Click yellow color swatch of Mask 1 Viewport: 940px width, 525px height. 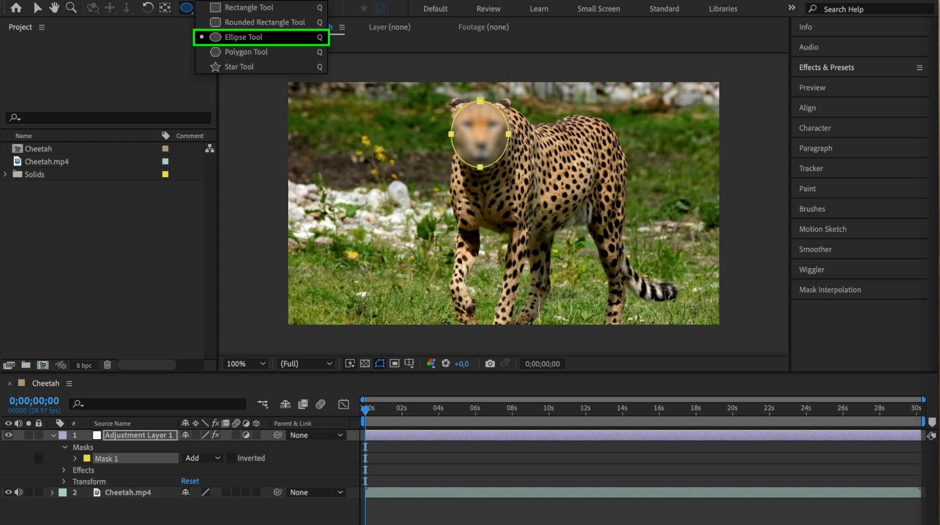pyautogui.click(x=87, y=458)
